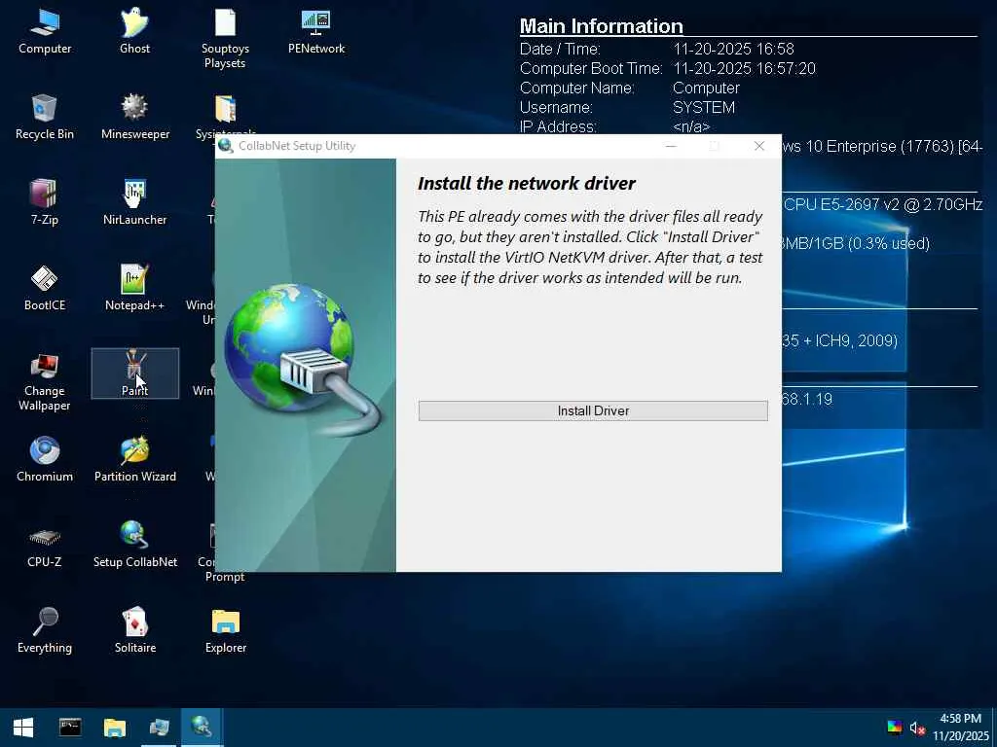The image size is (997, 747).
Task: Launch the Ghost desktop shortcut
Action: coord(134,32)
